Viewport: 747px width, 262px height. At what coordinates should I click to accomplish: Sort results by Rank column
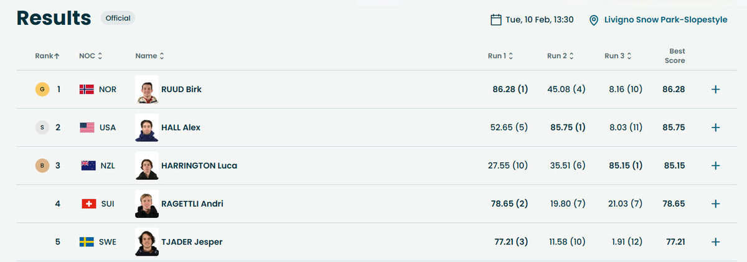point(47,56)
